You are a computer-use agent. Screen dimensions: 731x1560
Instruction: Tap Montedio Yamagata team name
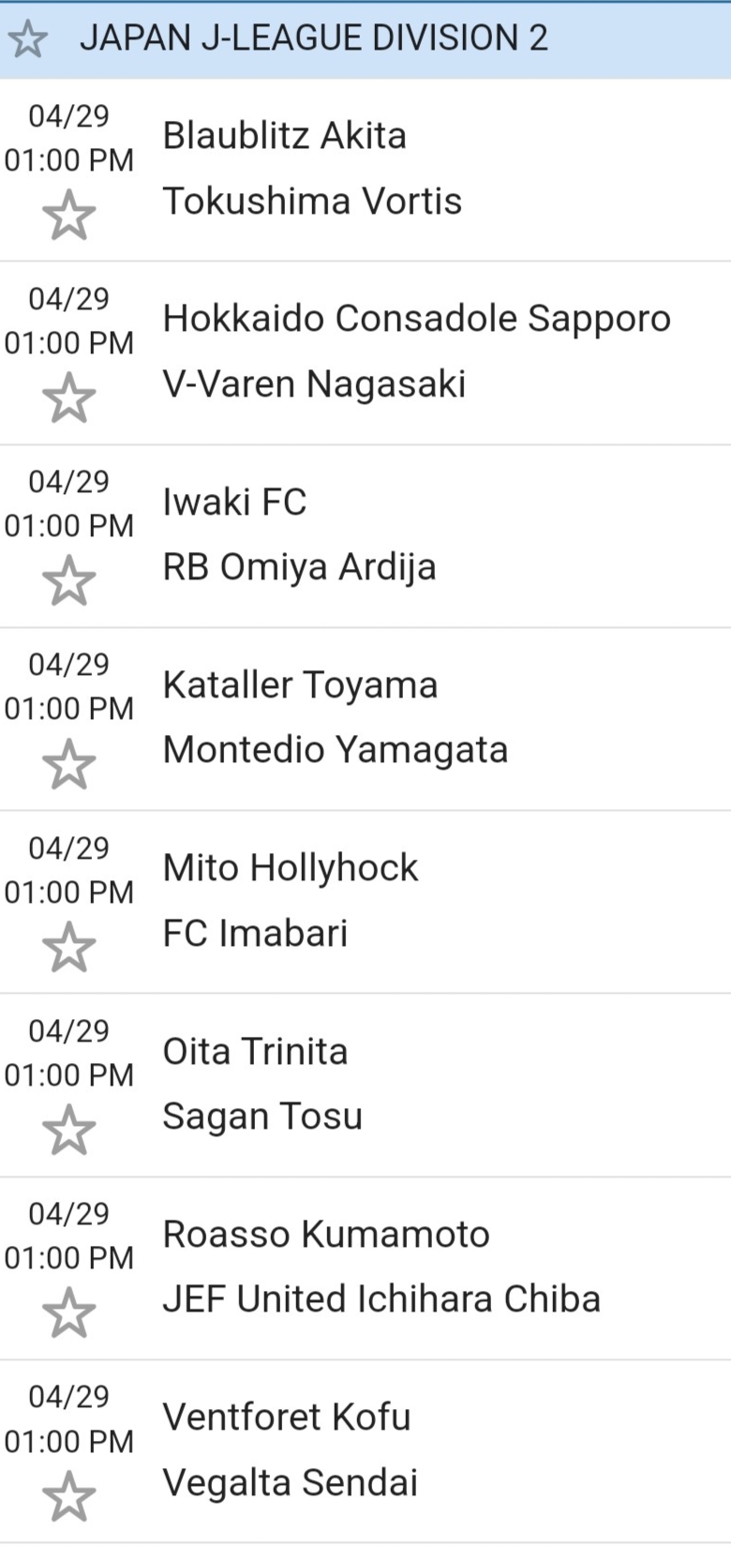[336, 750]
